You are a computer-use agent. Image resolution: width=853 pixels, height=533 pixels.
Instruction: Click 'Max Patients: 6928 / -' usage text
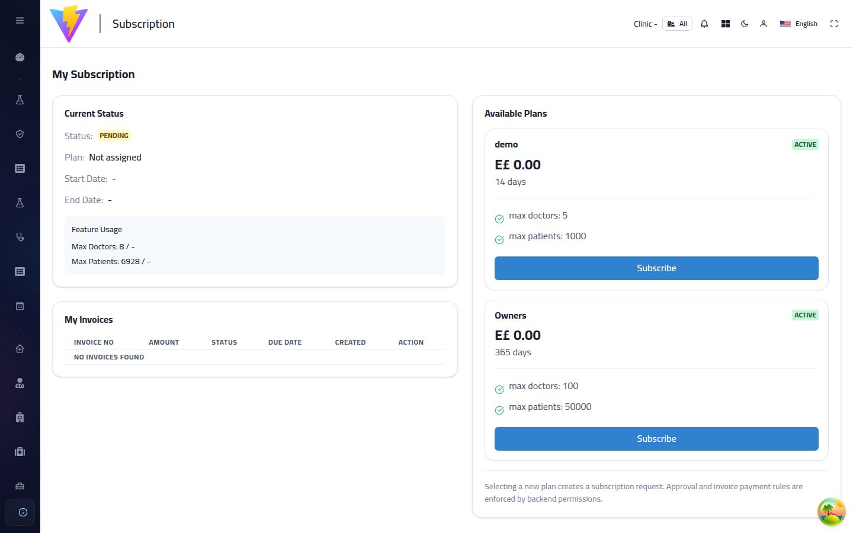click(111, 261)
